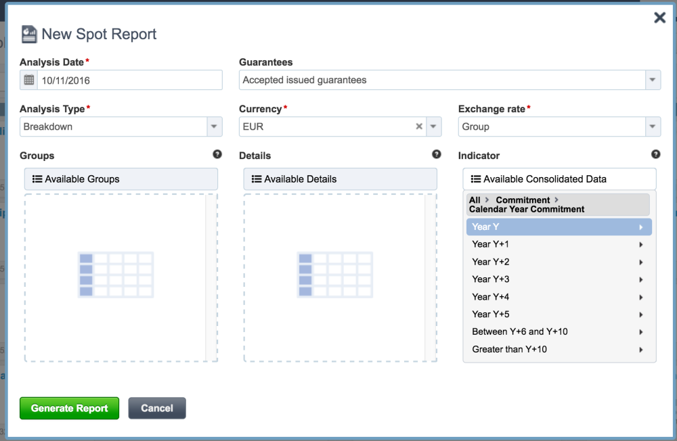Select the Year Y menu entry
Screen dimensions: 677x441
pos(559,227)
